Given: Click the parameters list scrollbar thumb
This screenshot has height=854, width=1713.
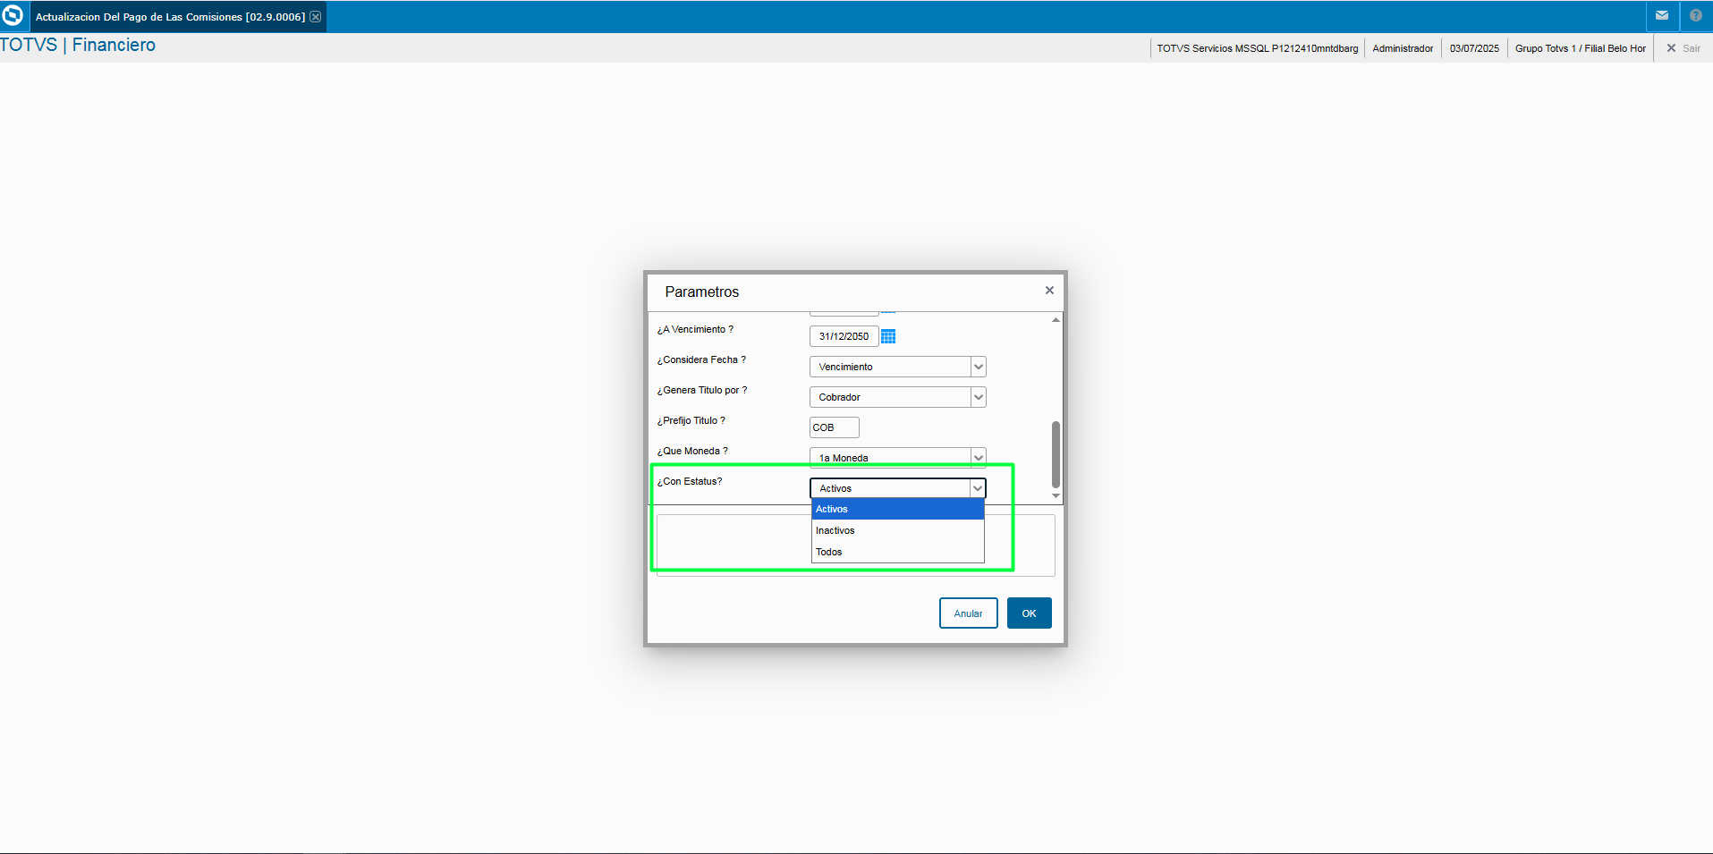Looking at the screenshot, I should point(1056,454).
